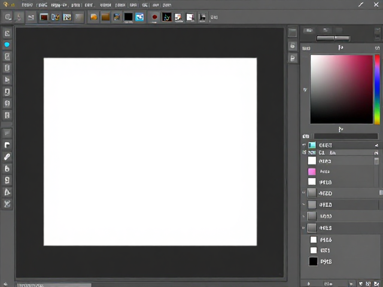The width and height of the screenshot is (383, 287).
Task: Select the black thumbnail layer at the list bottom
Action: tap(341, 261)
